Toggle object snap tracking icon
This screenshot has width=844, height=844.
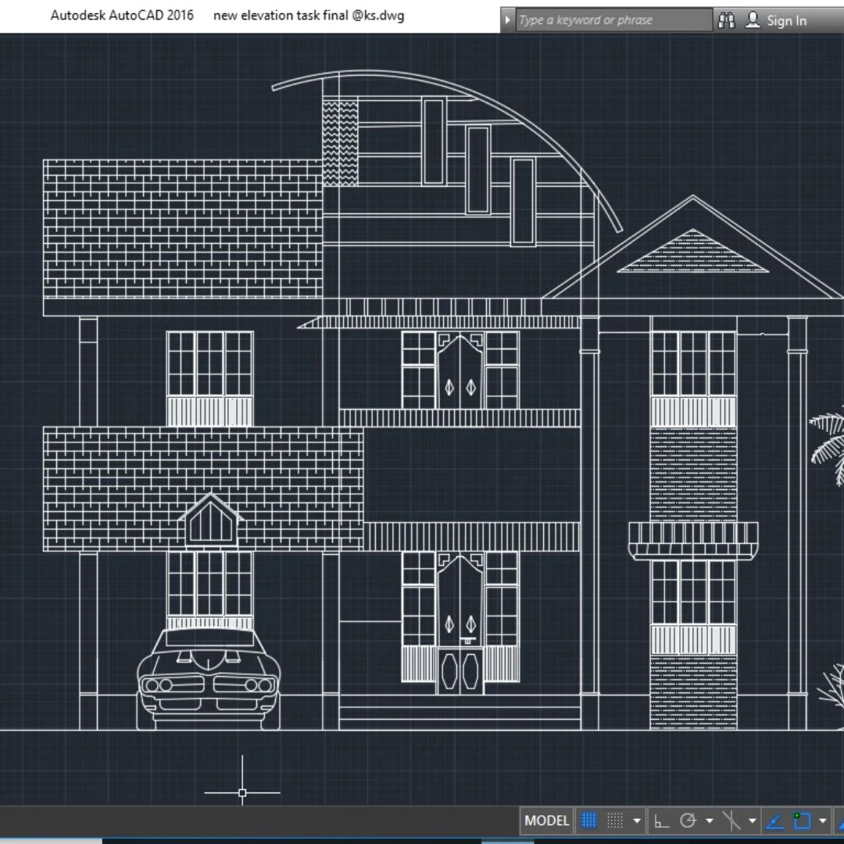pyautogui.click(x=774, y=821)
